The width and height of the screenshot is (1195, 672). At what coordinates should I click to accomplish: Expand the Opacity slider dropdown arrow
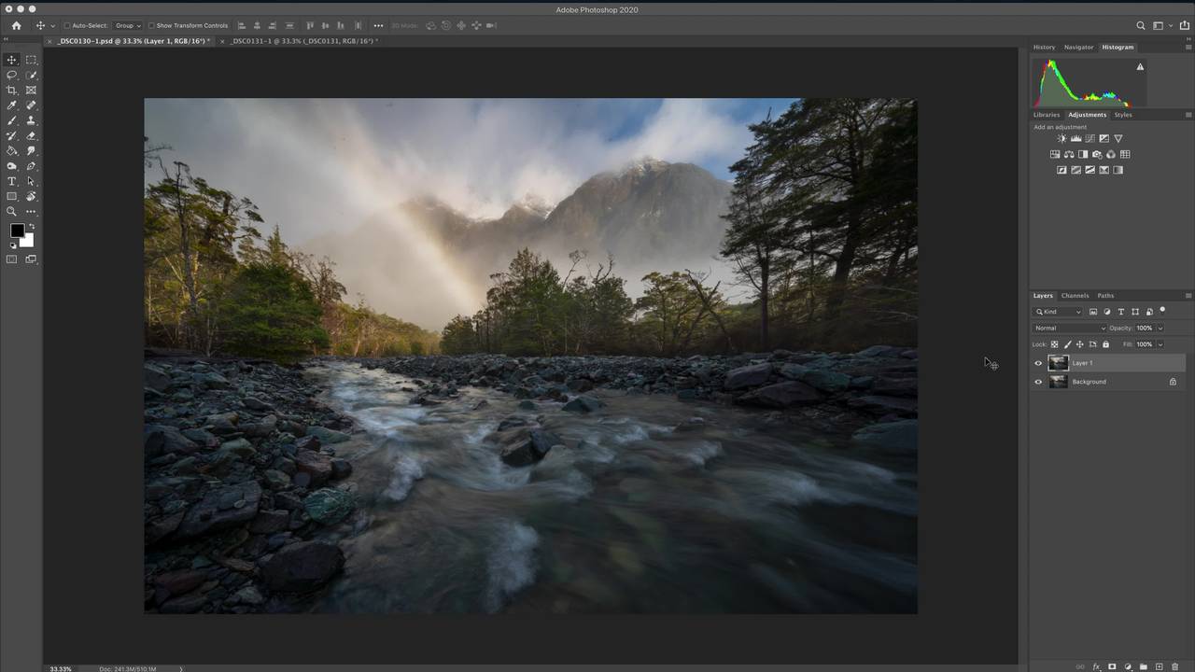tap(1160, 329)
